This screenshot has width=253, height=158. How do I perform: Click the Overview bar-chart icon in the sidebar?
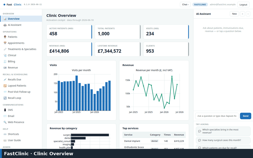tap(5, 19)
